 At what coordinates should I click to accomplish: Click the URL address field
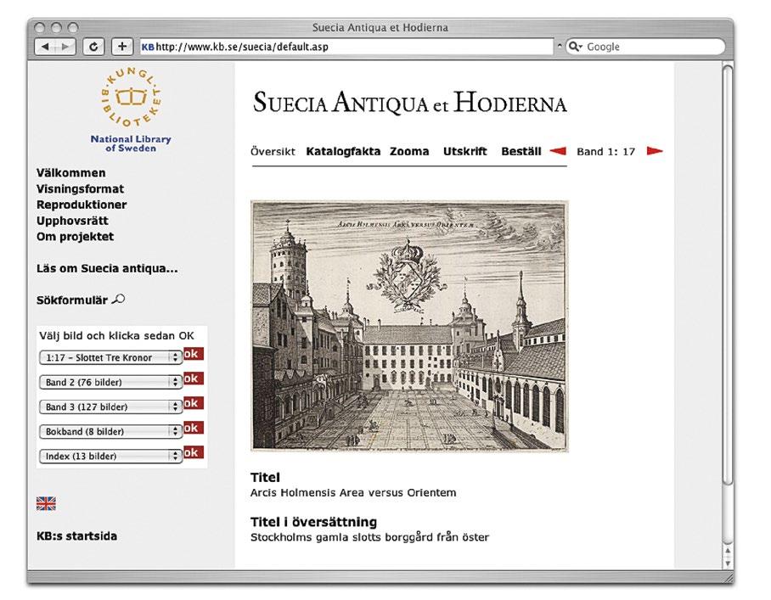pyautogui.click(x=346, y=47)
